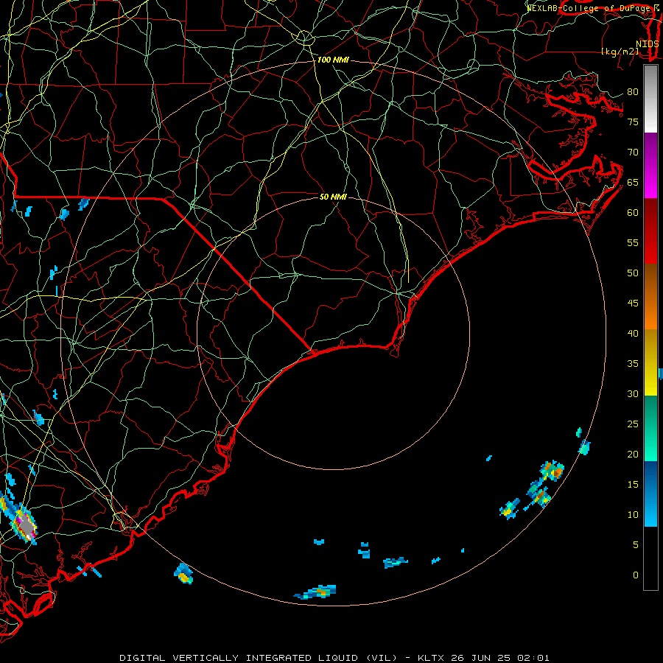Click the 45 value on the color scale
This screenshot has width=663, height=663.
[x=633, y=304]
